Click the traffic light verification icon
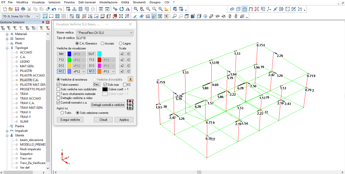The image size is (345, 174). point(130,104)
